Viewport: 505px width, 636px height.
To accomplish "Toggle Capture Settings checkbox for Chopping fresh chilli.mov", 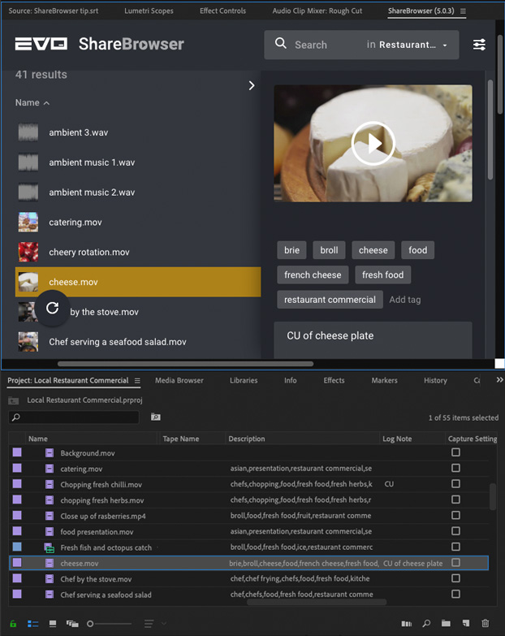I will (x=455, y=484).
